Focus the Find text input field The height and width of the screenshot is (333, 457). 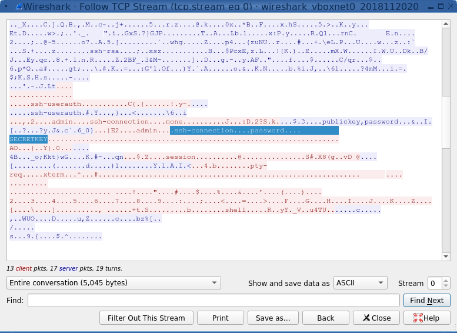214,300
